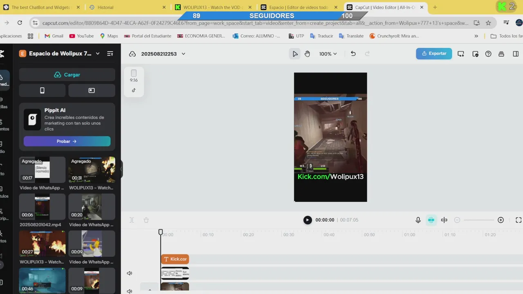
Task: Click the Cargar upload button
Action: pyautogui.click(x=67, y=75)
